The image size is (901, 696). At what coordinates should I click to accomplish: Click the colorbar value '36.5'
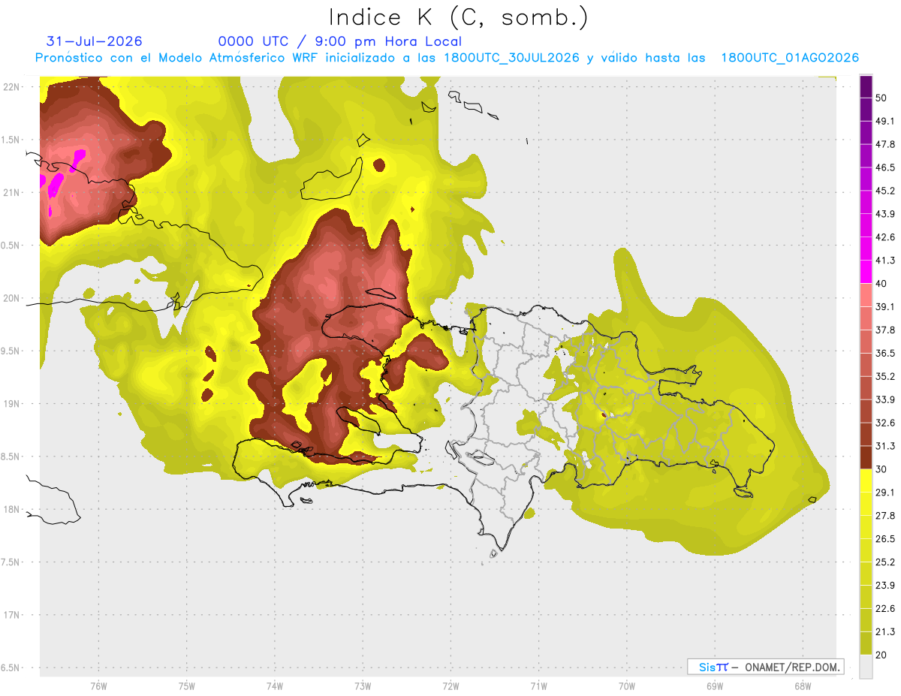pos(886,353)
